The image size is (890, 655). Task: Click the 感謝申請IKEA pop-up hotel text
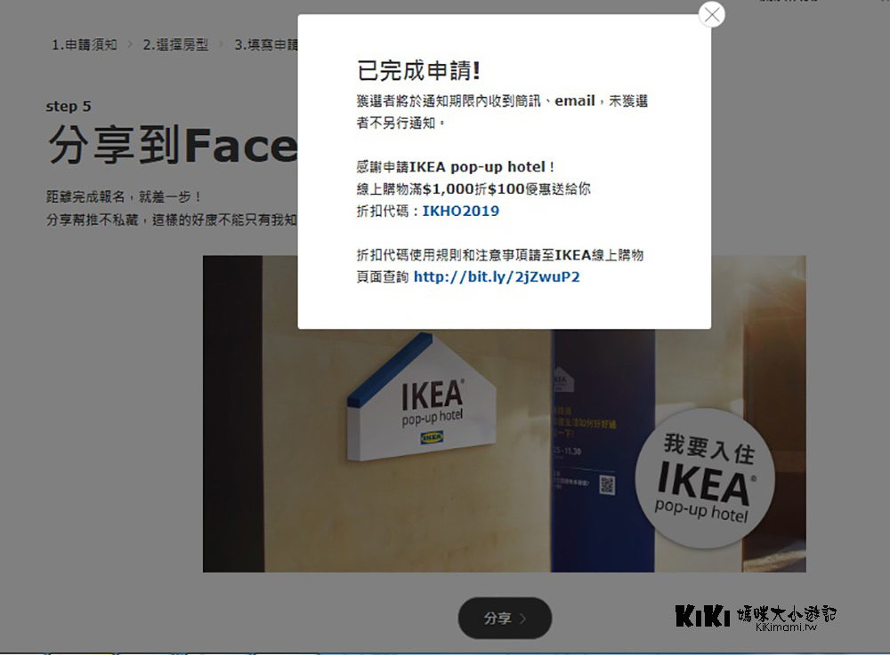455,166
